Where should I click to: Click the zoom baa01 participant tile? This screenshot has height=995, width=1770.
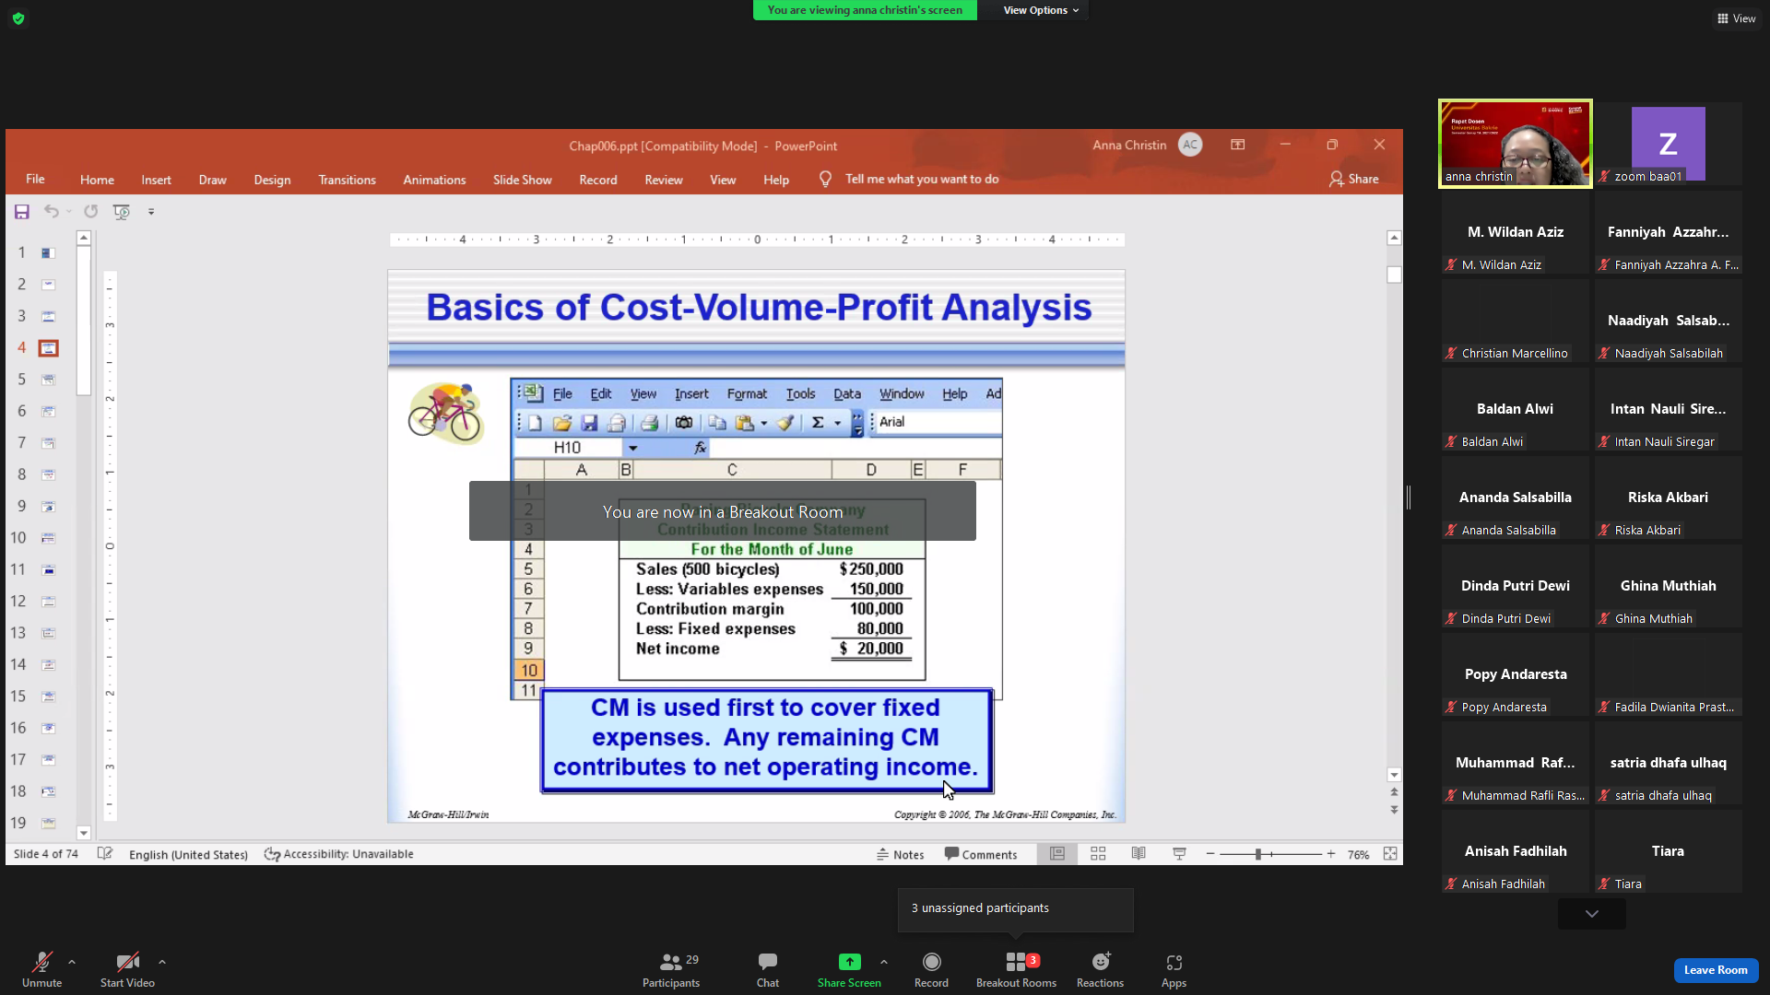coord(1669,144)
